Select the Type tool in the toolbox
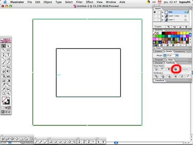Image resolution: width=193 pixels, height=145 pixels. click(8, 55)
